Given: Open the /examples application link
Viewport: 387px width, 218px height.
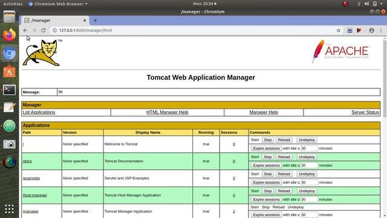Looking at the screenshot, I should 31,178.
